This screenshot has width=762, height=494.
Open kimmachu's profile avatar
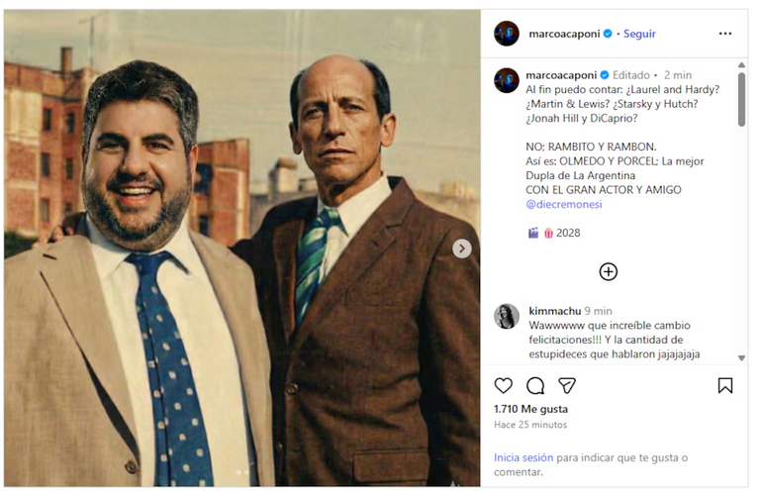coord(507,316)
